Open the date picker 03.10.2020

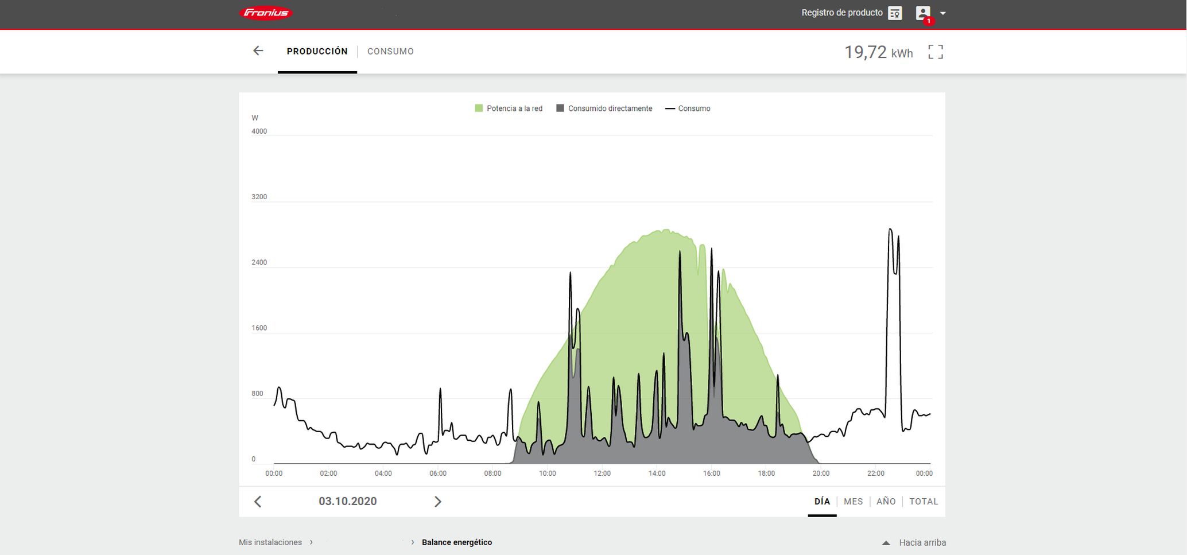coord(348,501)
